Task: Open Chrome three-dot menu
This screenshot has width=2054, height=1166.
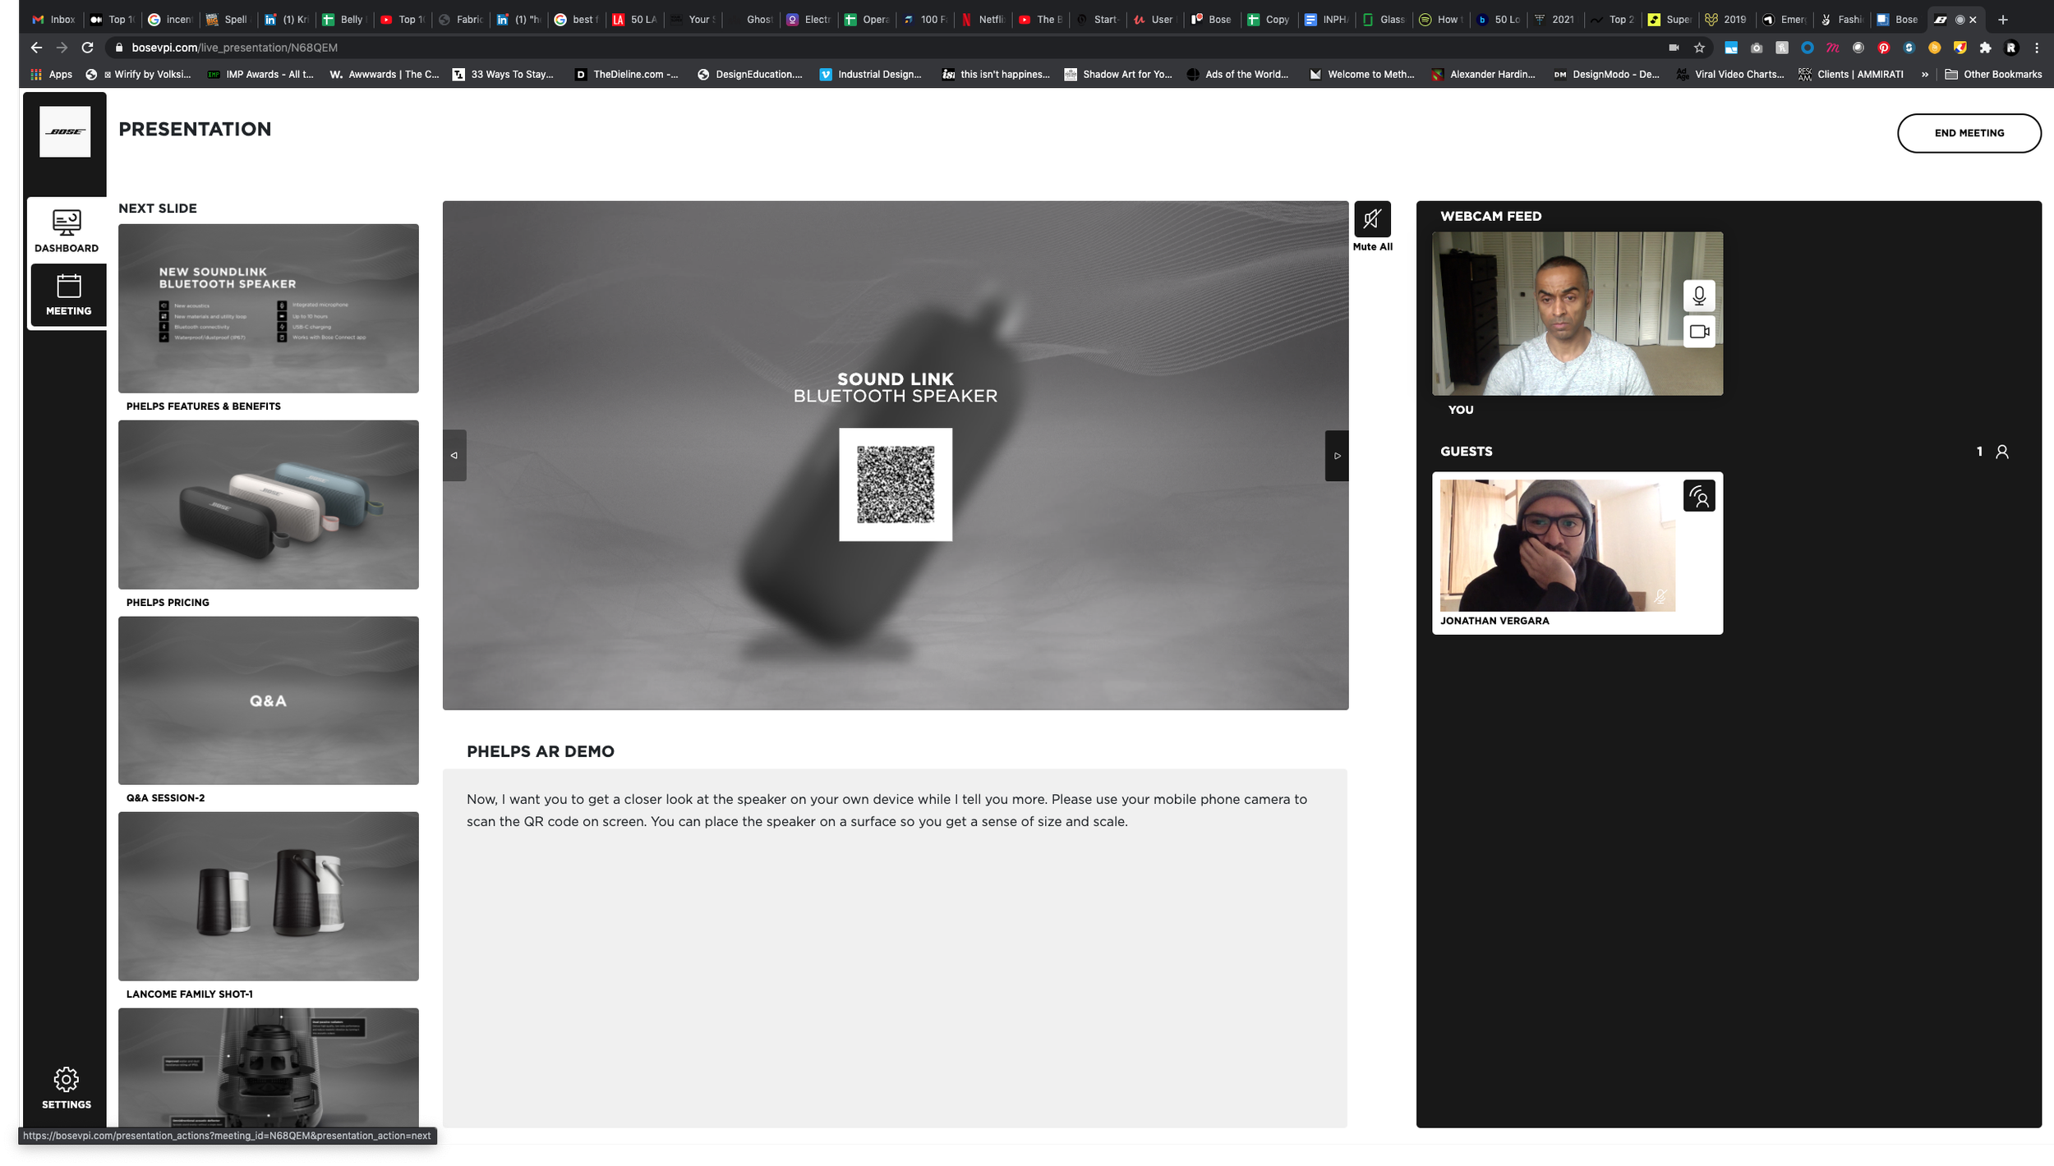Action: [x=2037, y=48]
